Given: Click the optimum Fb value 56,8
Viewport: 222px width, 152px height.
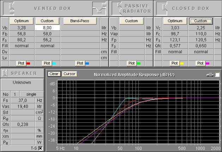Looking at the screenshot, I should point(22,34).
